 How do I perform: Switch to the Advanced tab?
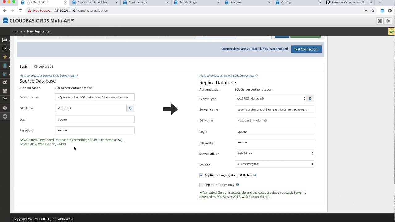click(44, 66)
